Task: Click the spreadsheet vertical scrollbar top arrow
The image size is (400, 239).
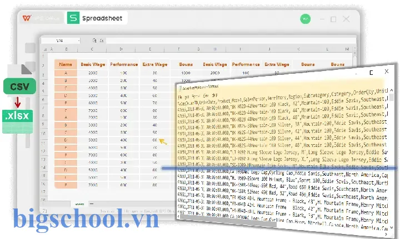Action: click(354, 48)
